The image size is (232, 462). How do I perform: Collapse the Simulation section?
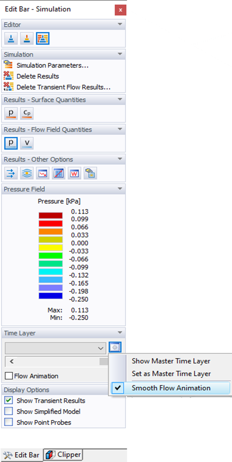pyautogui.click(x=120, y=54)
